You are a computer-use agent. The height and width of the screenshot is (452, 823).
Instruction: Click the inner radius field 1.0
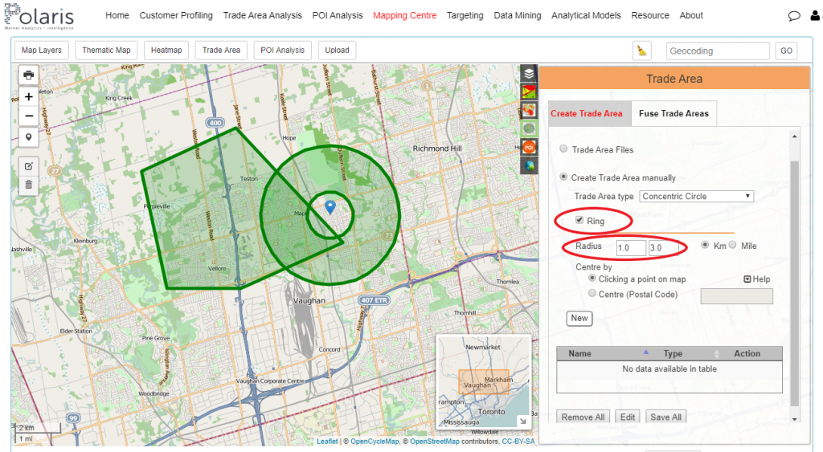tap(631, 247)
